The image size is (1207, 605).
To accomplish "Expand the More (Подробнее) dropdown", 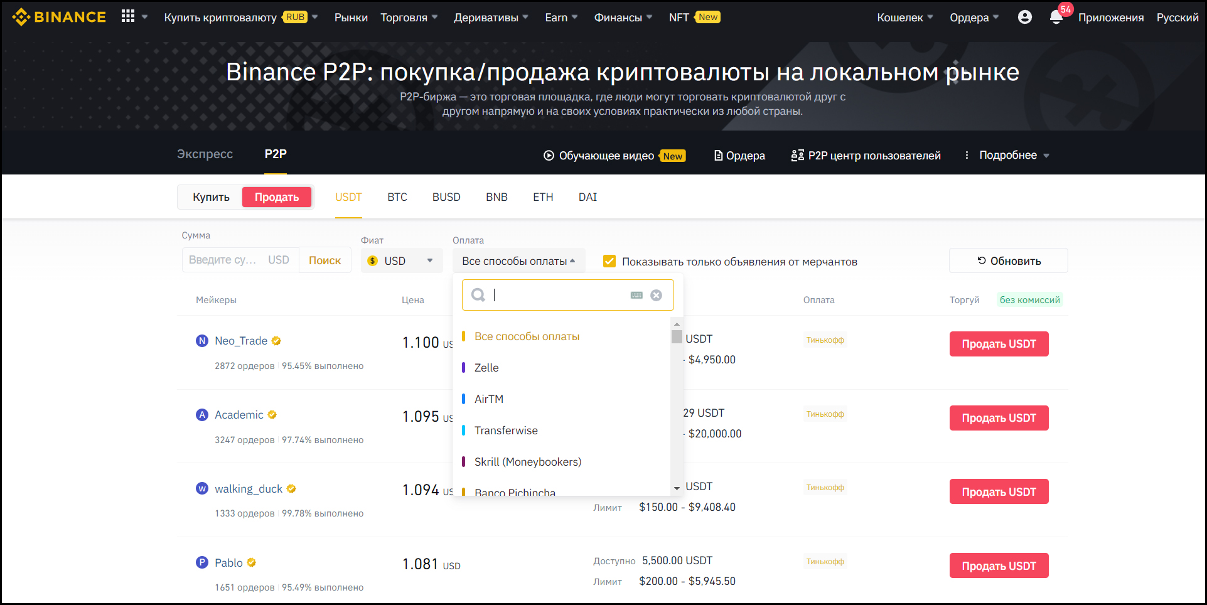I will pyautogui.click(x=1014, y=155).
